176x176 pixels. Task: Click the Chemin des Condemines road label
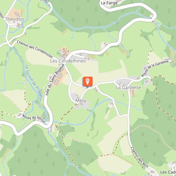pos(35,49)
